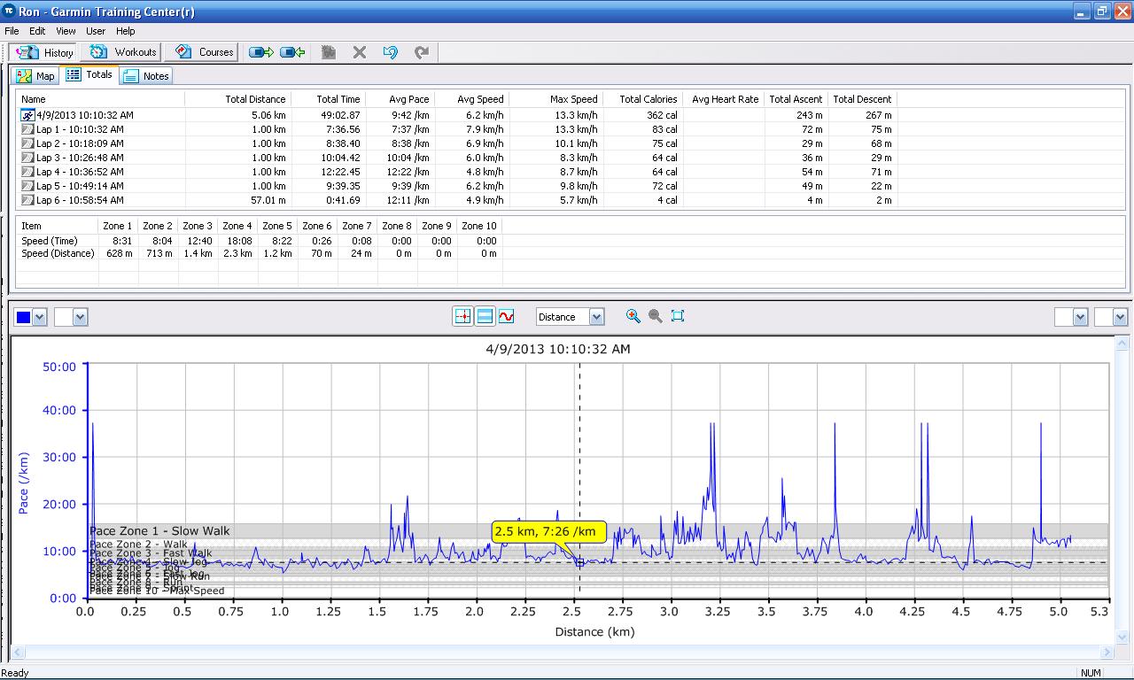This screenshot has height=680, width=1134.
Task: Click the Avg Heart Rate column header
Action: 724,99
